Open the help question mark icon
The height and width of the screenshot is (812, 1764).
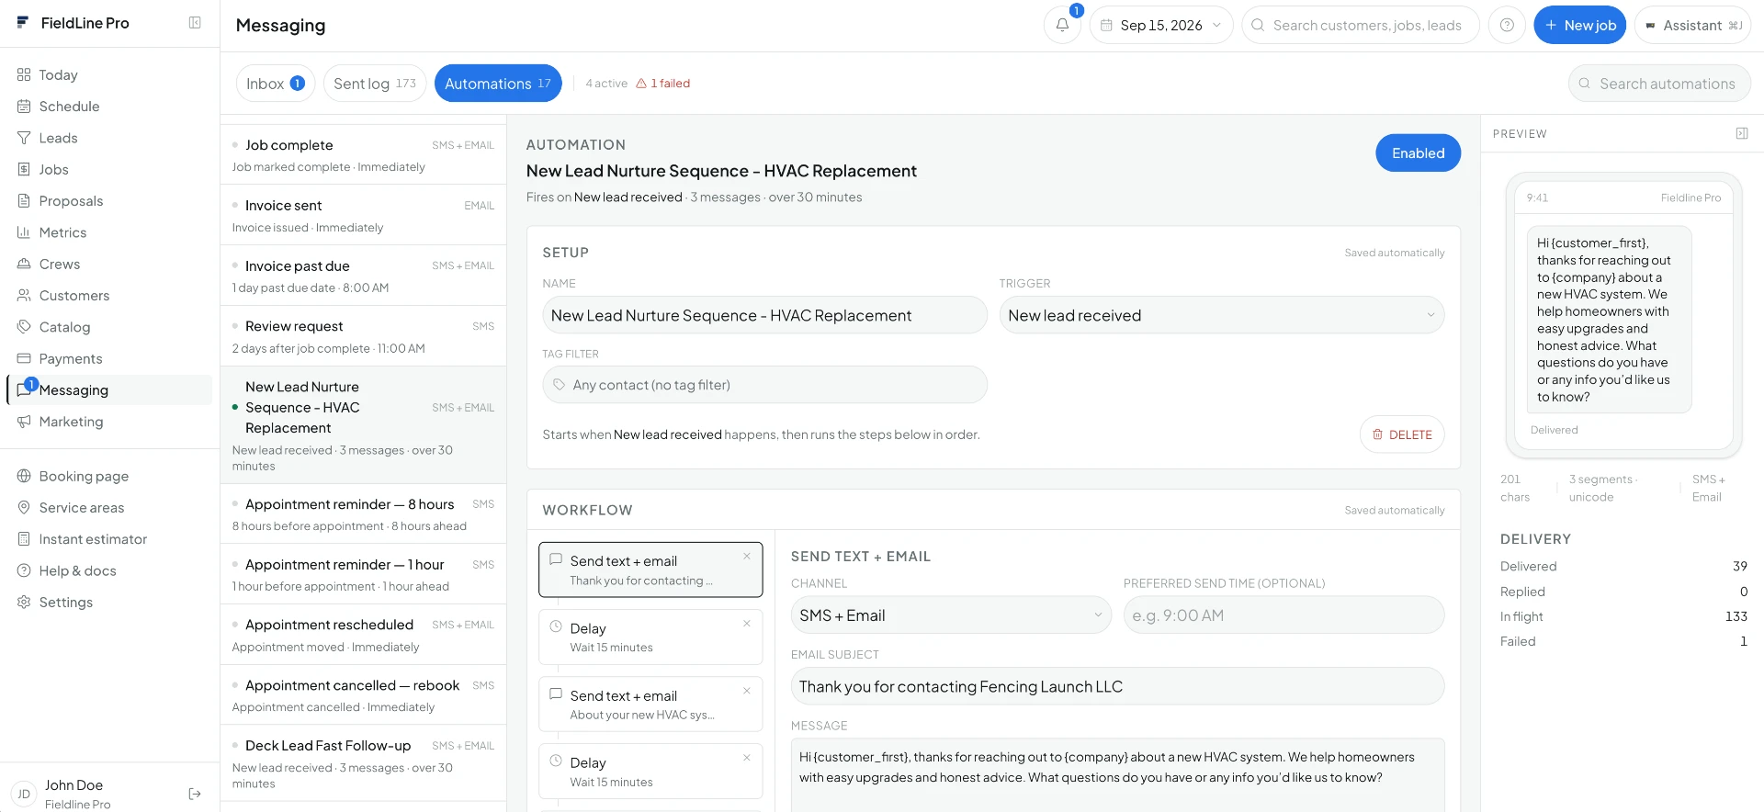(1507, 25)
